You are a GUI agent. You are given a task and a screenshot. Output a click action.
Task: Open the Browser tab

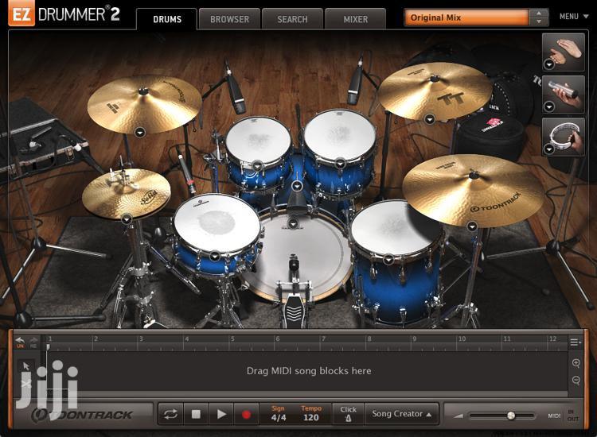[x=229, y=19]
